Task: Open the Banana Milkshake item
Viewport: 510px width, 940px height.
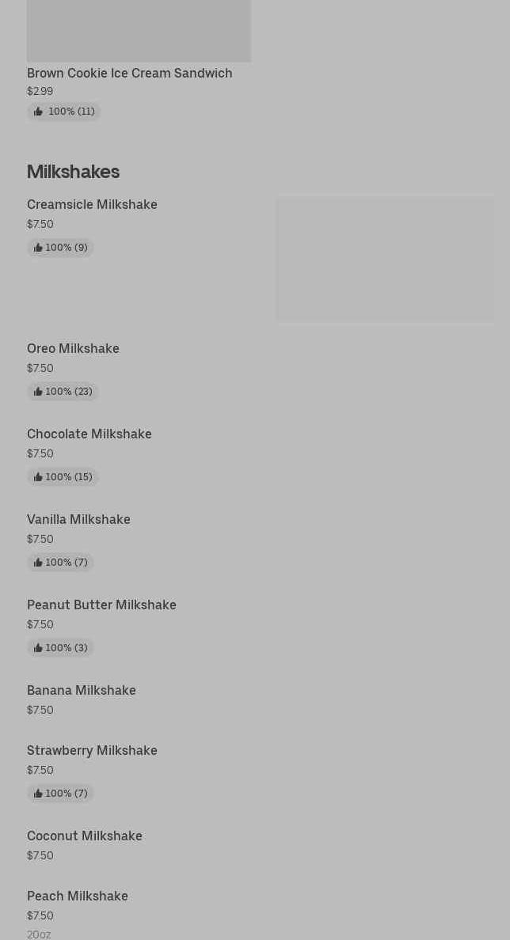Action: click(x=81, y=690)
